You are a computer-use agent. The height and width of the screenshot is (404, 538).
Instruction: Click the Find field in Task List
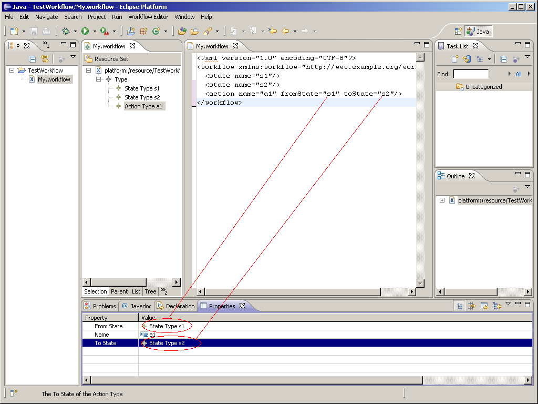471,74
